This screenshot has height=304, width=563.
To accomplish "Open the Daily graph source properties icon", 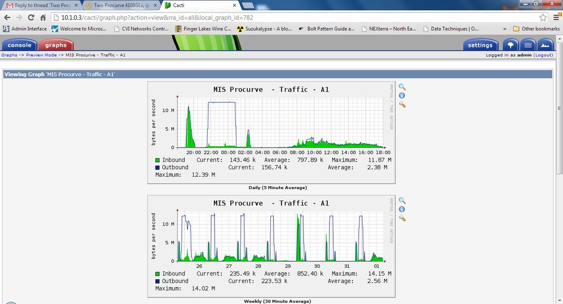I will click(402, 96).
